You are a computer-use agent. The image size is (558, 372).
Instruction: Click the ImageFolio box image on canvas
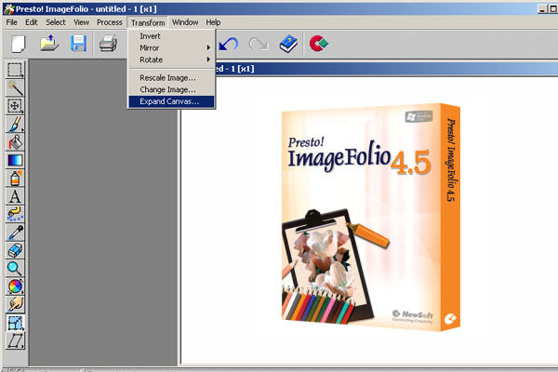(370, 217)
